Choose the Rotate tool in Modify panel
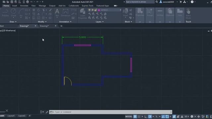The image size is (212, 119). (x=38, y=10)
